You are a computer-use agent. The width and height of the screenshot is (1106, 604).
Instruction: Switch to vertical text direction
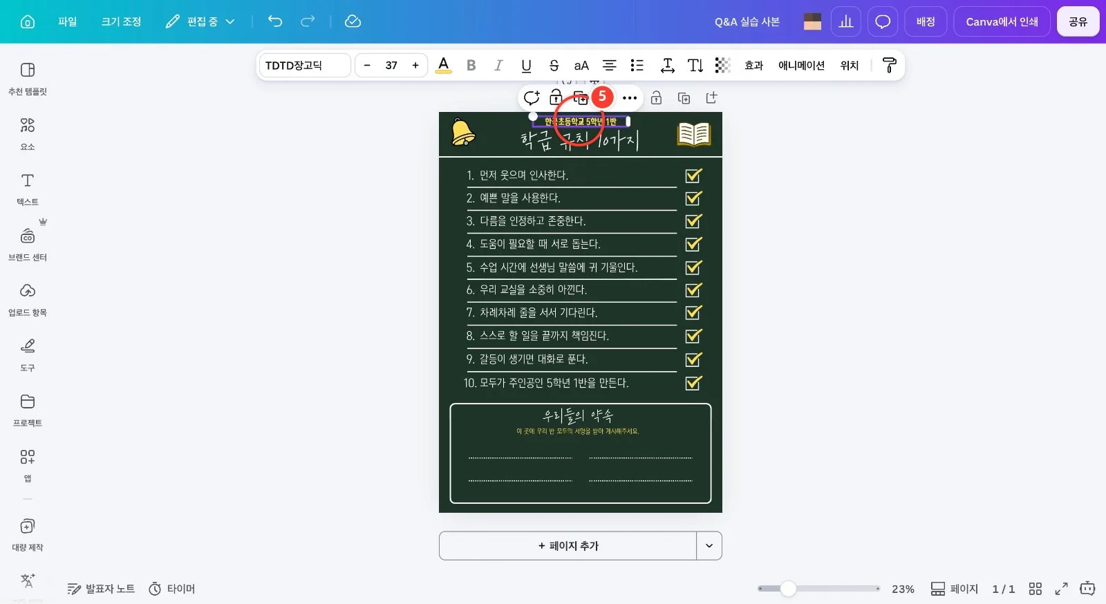click(x=695, y=65)
